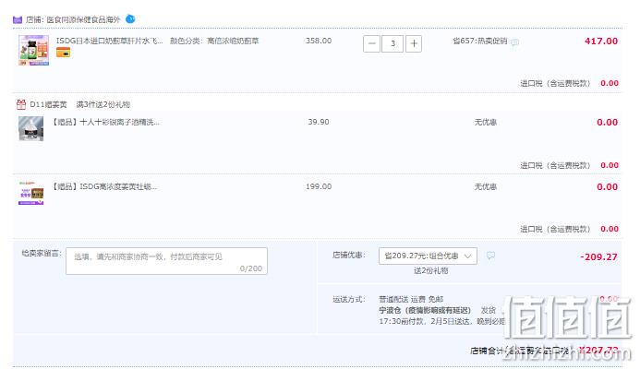Click the 送2份礼物 note under dropdown
Screen dimensions: 640x369
coord(430,270)
